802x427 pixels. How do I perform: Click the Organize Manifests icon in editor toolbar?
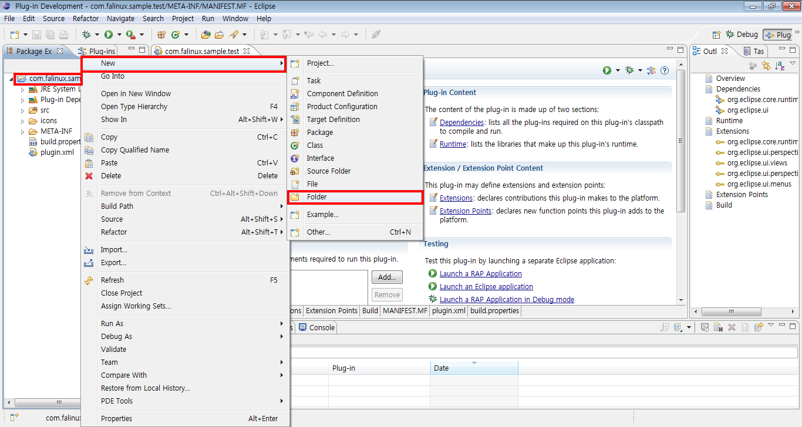651,70
